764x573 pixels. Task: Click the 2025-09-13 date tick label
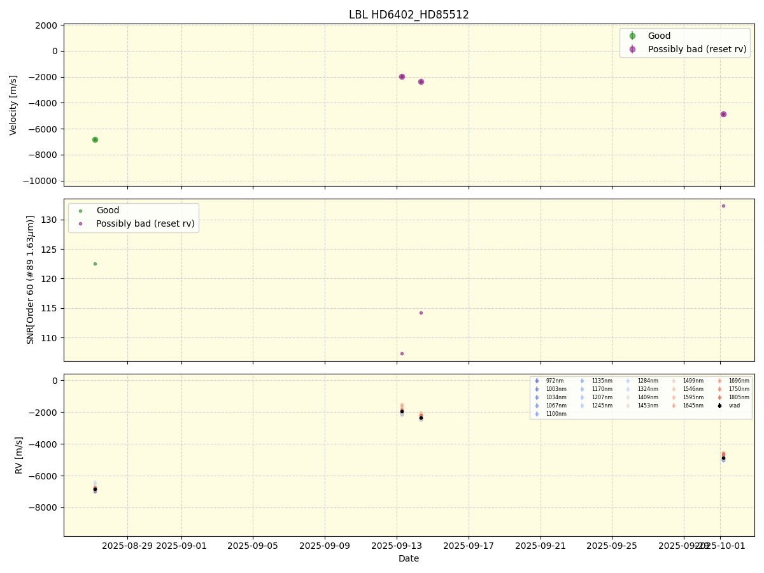pyautogui.click(x=397, y=546)
